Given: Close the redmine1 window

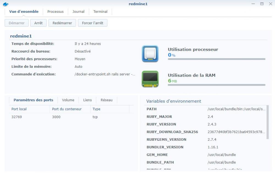Looking at the screenshot, I should tap(270, 4).
